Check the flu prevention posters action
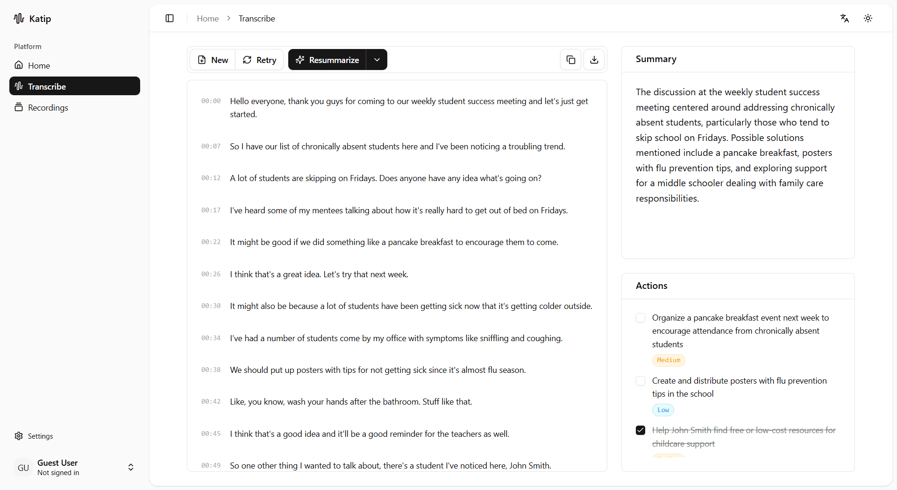Viewport: 897px width, 490px height. pyautogui.click(x=641, y=381)
